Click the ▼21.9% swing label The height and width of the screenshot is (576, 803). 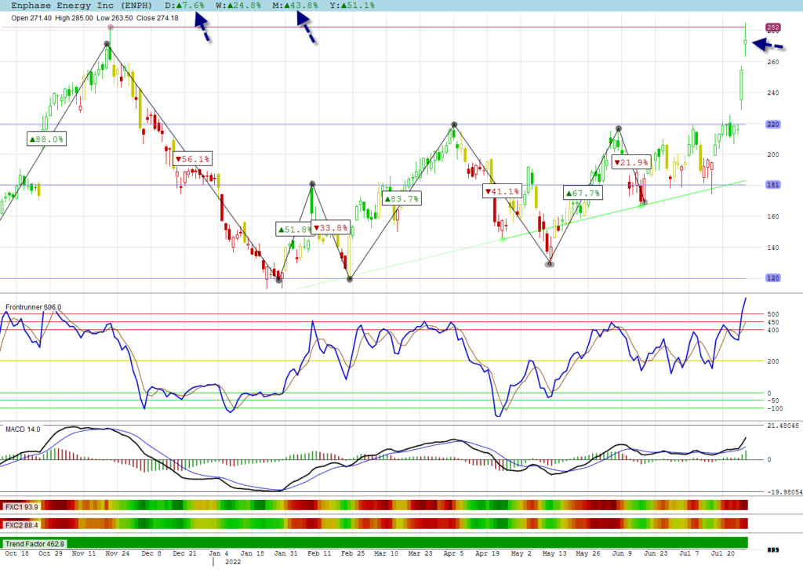pyautogui.click(x=631, y=162)
